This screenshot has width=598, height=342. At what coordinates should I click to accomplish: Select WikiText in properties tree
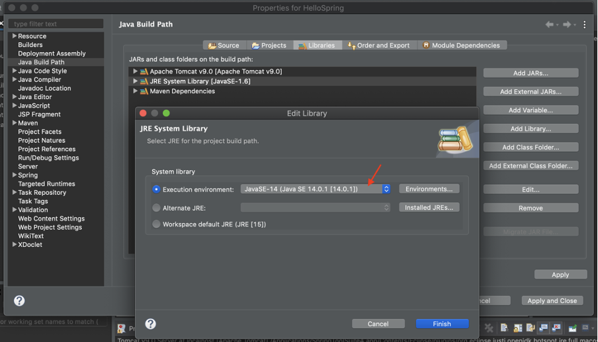click(x=31, y=236)
